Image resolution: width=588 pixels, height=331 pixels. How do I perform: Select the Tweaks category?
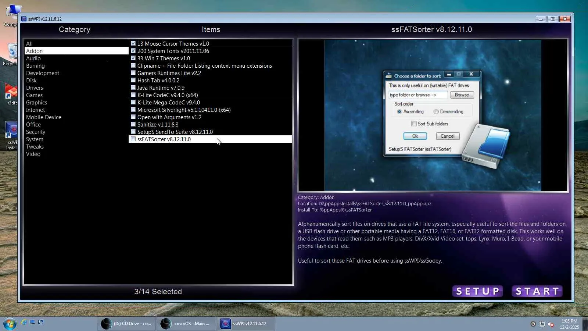click(x=76, y=147)
